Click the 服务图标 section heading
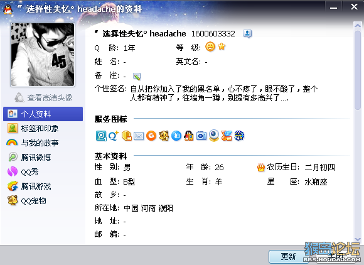 (x=110, y=119)
